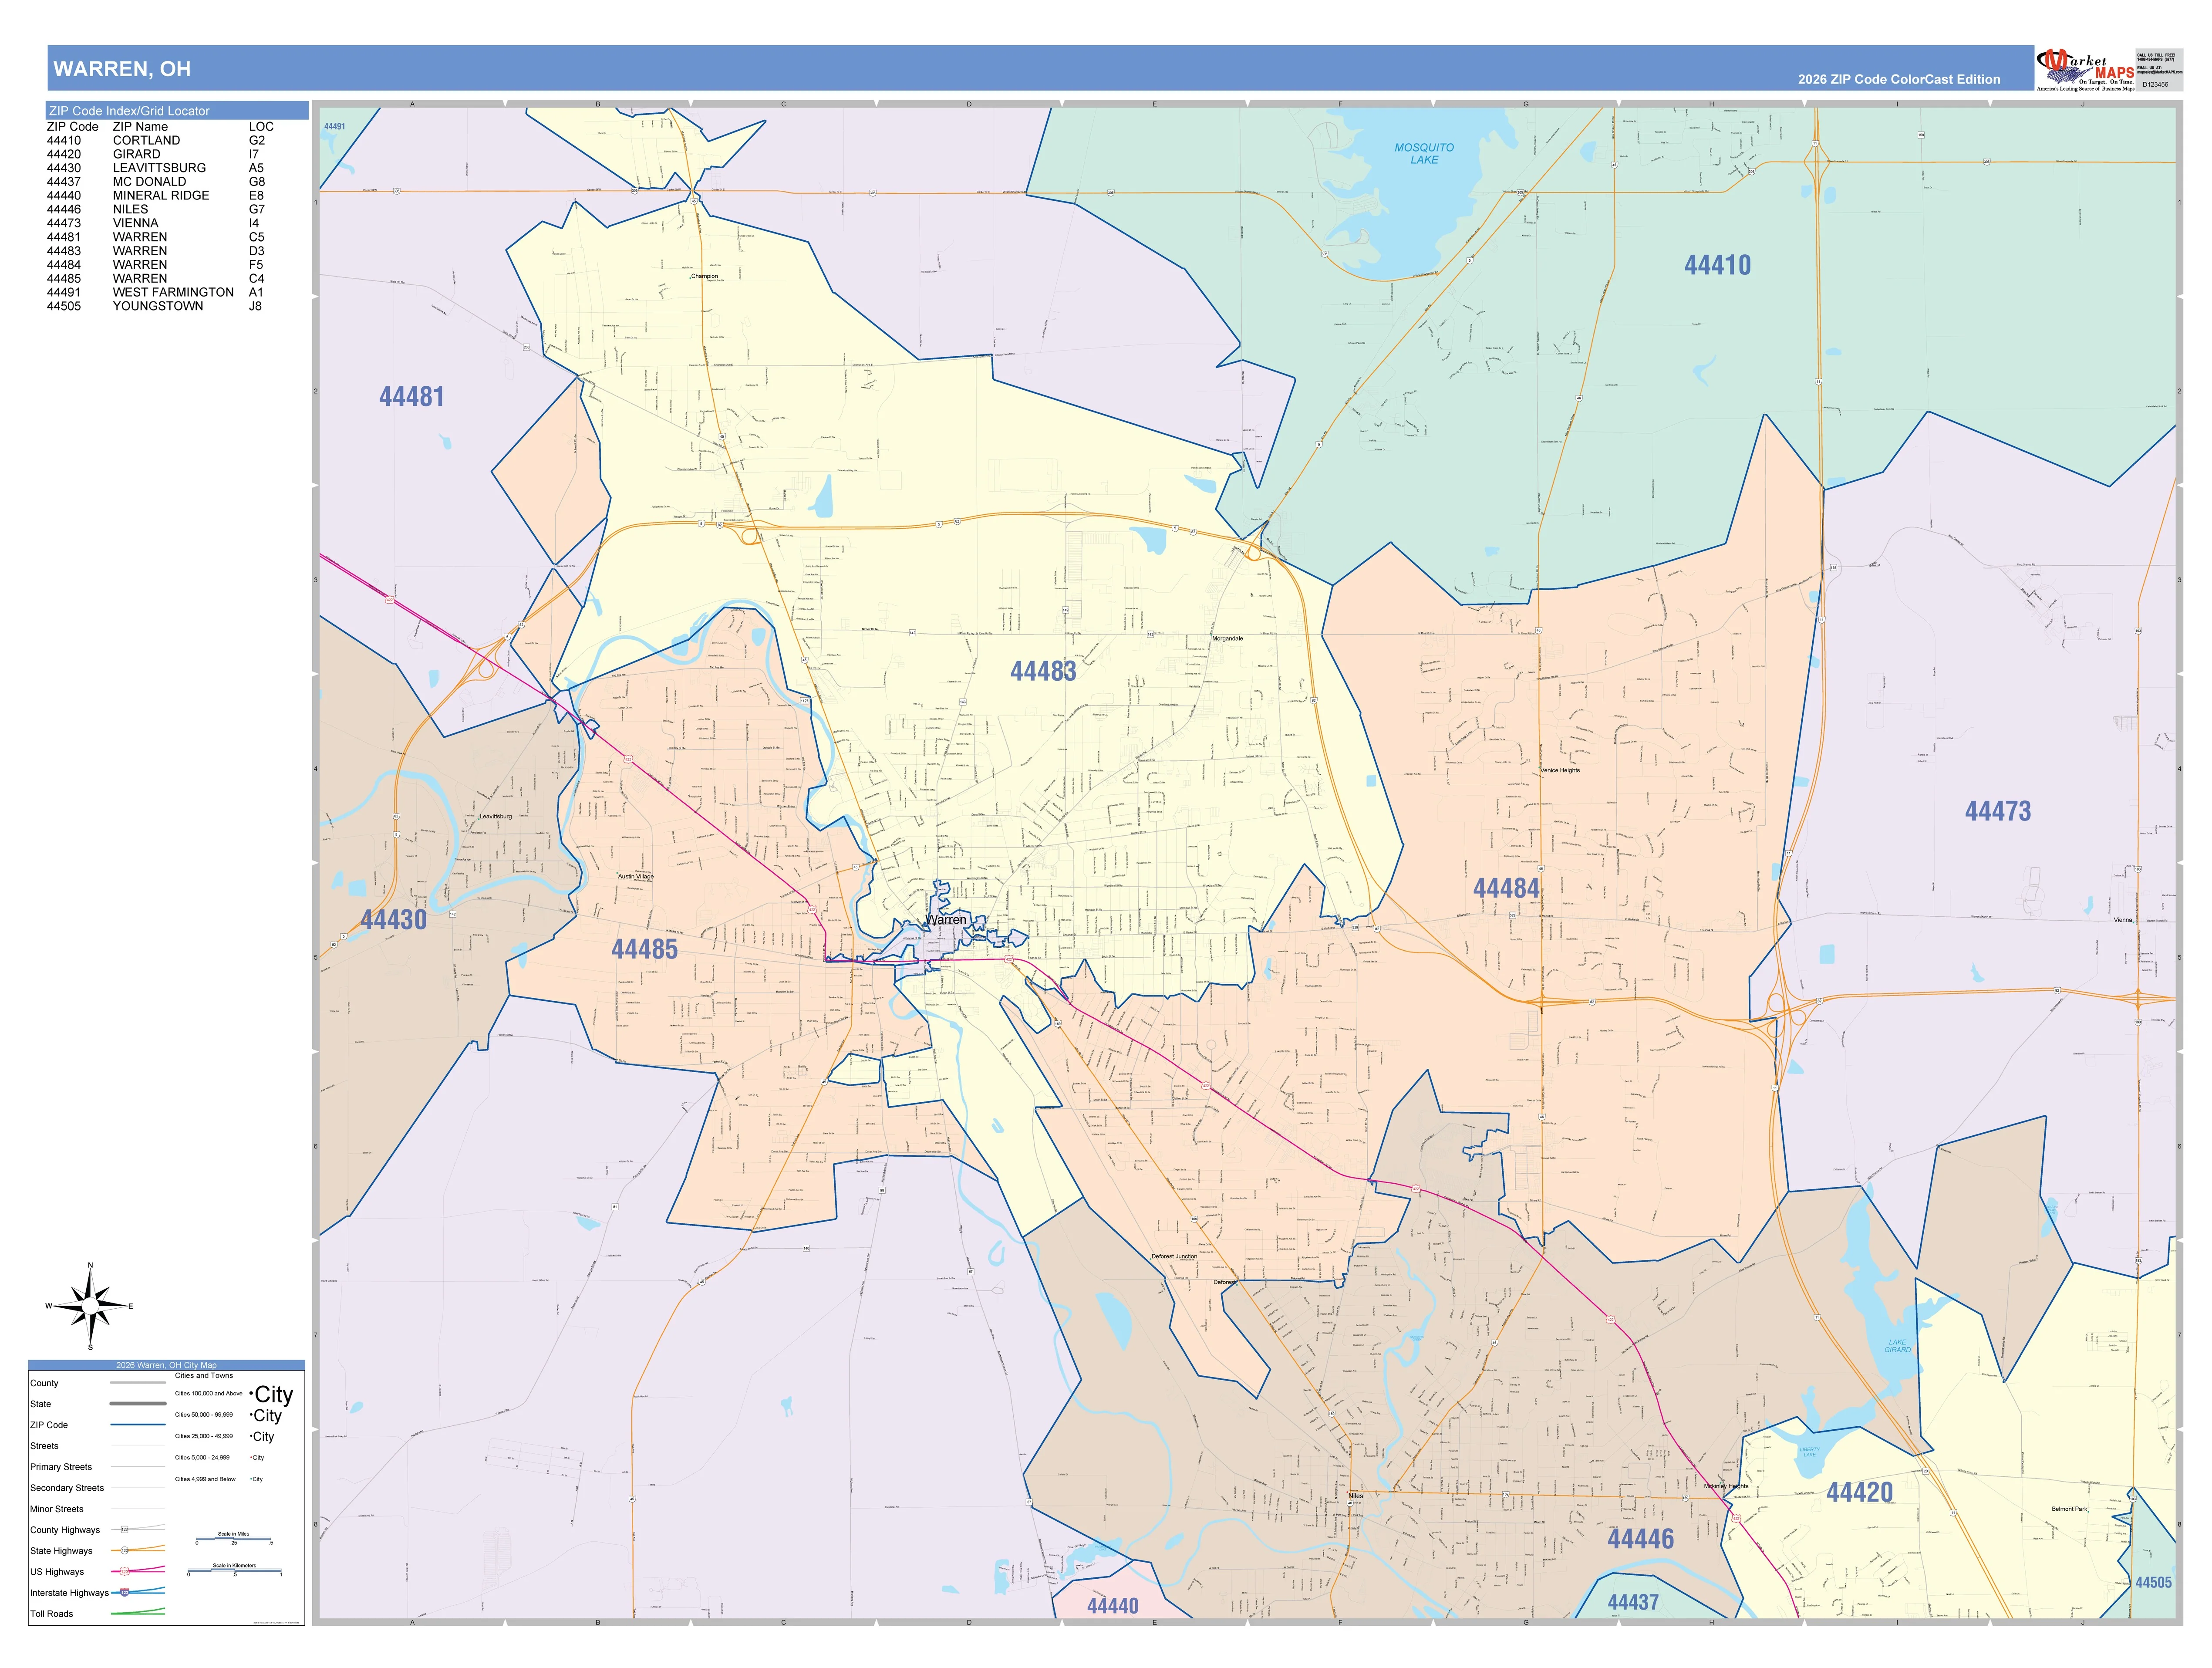Click the 44481 WARREN row in ZIP index
The width and height of the screenshot is (2212, 1668).
(x=160, y=237)
